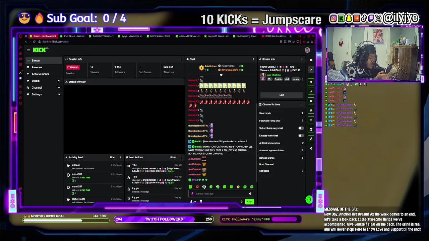Click Edit button in Stream Info
The image size is (429, 241).
(x=282, y=95)
